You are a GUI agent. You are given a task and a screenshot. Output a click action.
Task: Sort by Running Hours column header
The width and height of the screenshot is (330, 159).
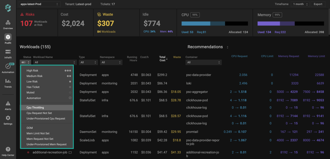pos(132,59)
